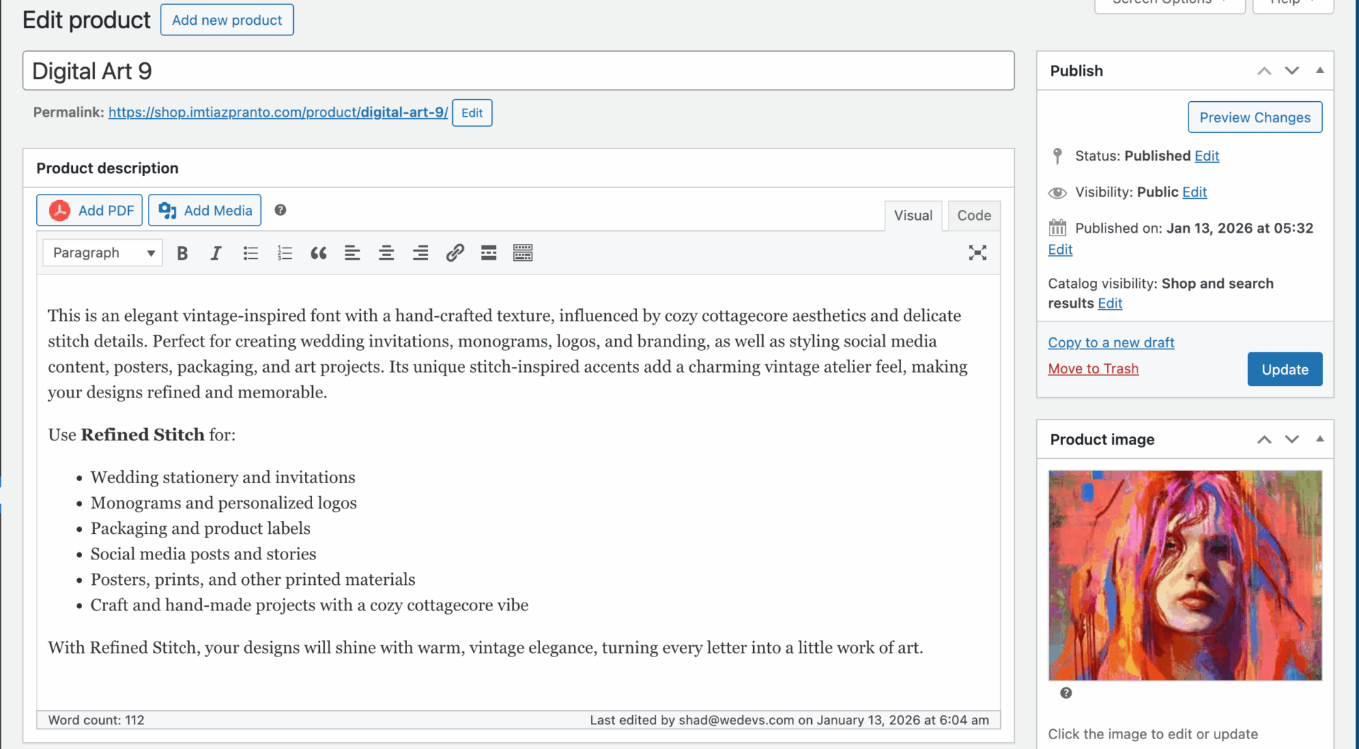Open Copy to a new draft
This screenshot has height=749, width=1359.
[x=1111, y=342]
